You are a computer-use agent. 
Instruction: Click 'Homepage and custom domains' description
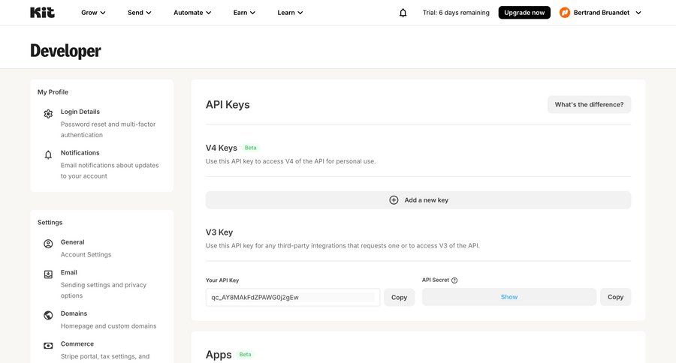109,326
